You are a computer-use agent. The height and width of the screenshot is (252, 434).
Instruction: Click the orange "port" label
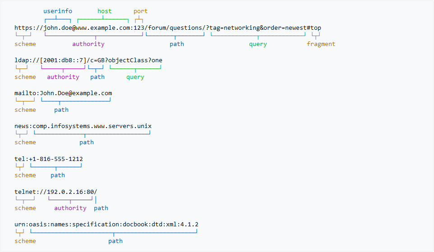click(x=140, y=11)
